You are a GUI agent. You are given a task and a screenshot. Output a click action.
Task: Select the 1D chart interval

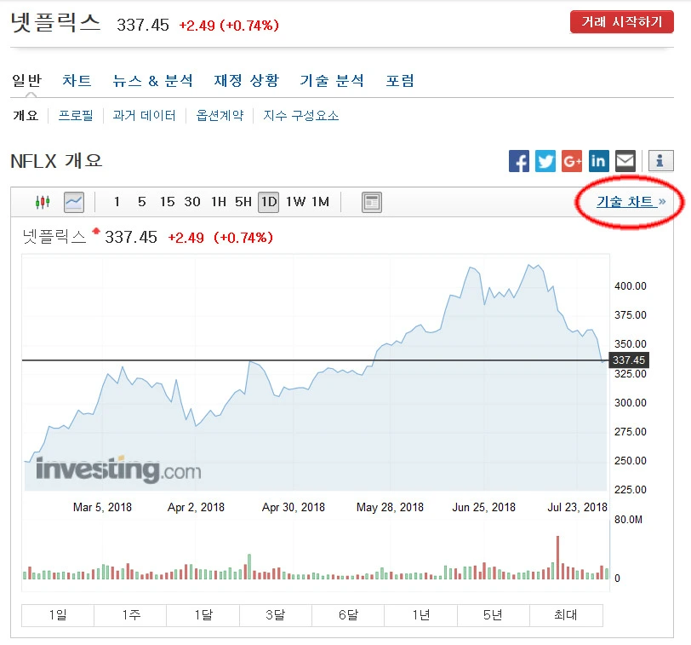(x=268, y=202)
